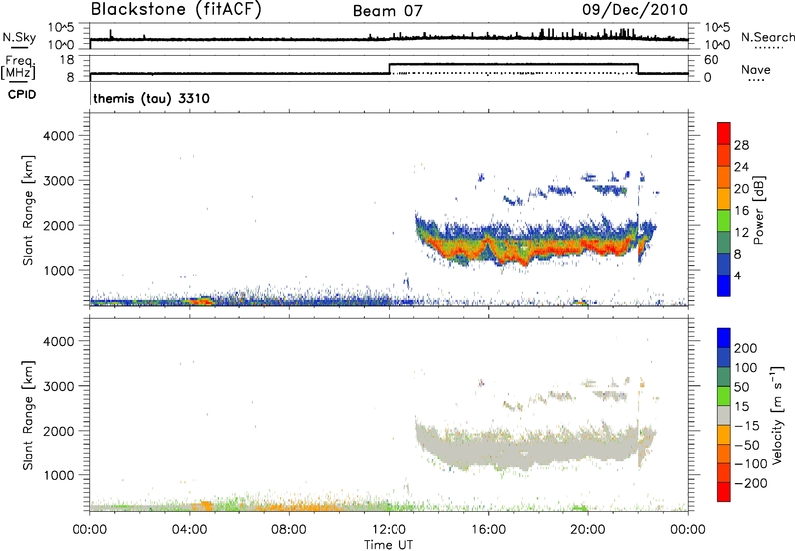
Task: Click the '1000' tick on velocity panel
Action: tap(58, 475)
